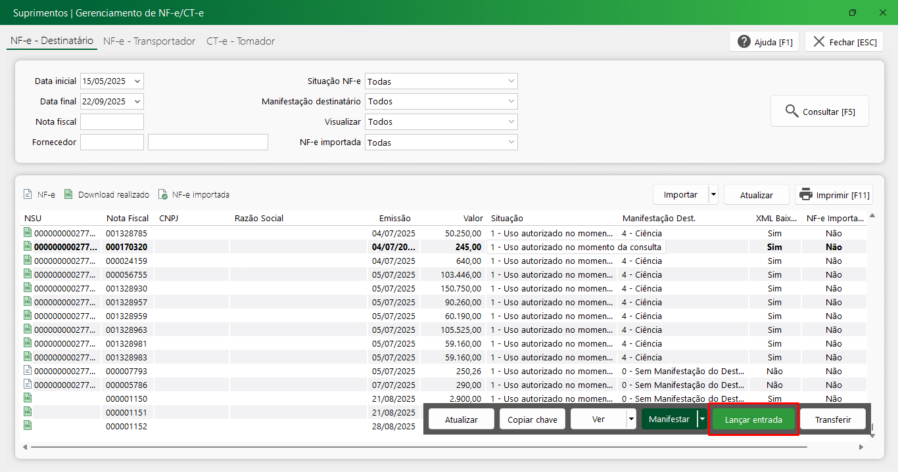
Task: Click the XML icon for nota 000056755
Action: coord(28,274)
